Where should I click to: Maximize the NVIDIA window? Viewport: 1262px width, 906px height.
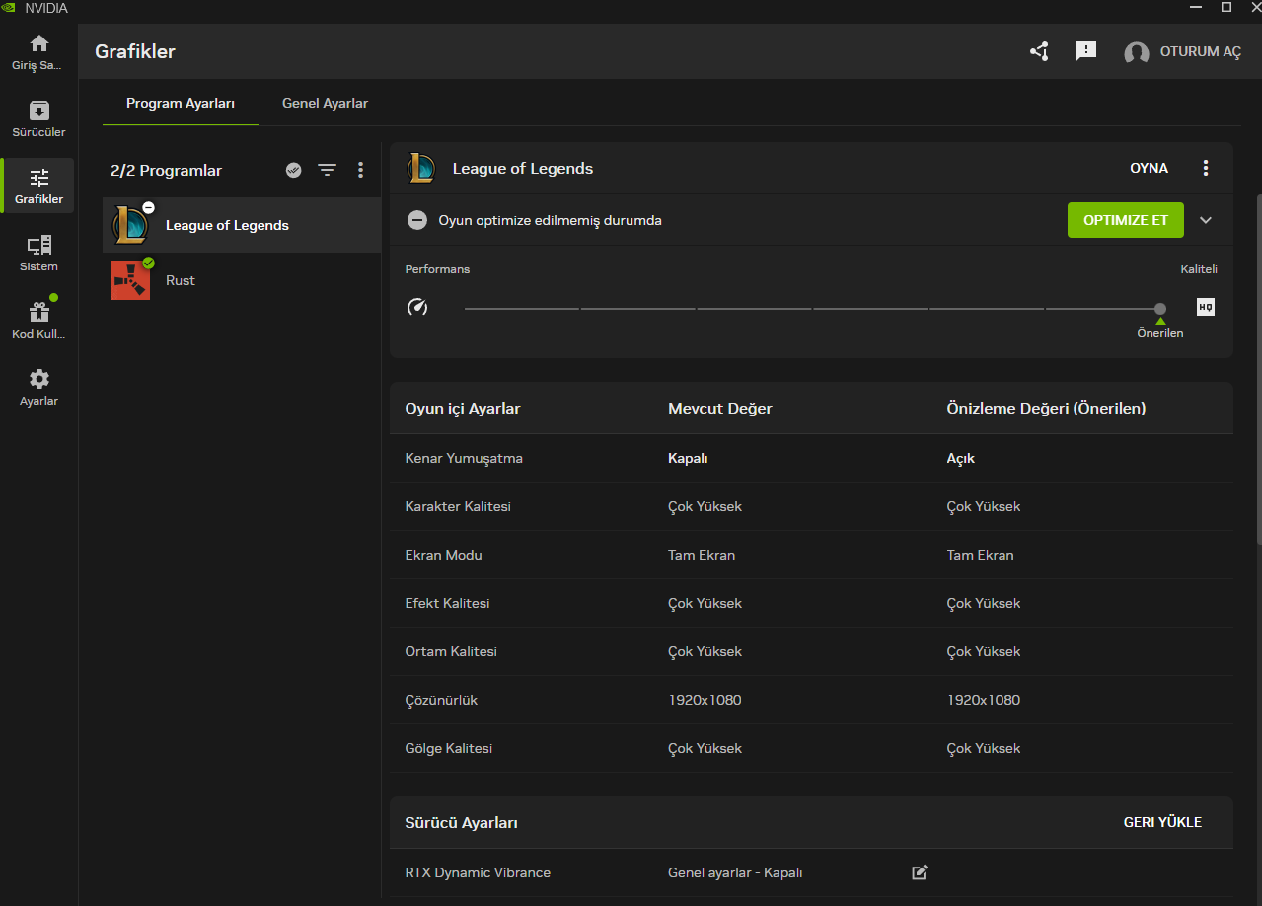coord(1226,7)
